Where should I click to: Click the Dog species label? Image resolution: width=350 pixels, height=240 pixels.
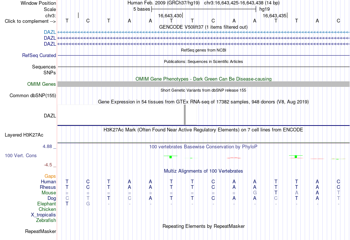click(52, 198)
